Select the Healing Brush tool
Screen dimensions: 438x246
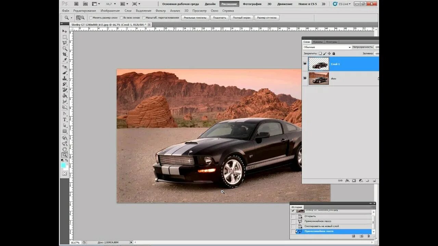(65, 67)
